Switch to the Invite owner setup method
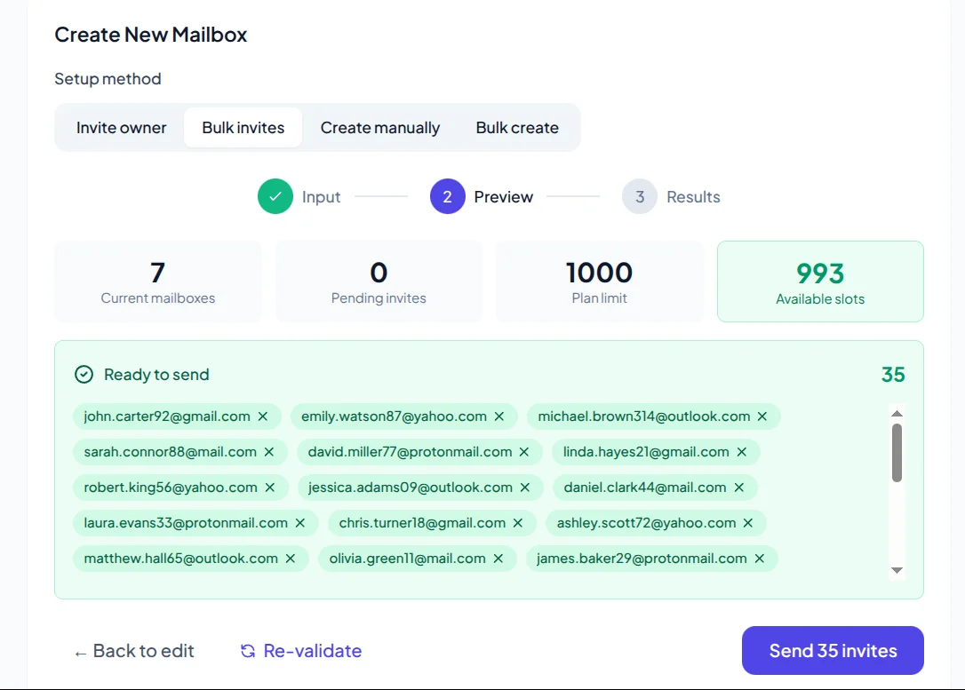Image resolution: width=965 pixels, height=690 pixels. (121, 127)
